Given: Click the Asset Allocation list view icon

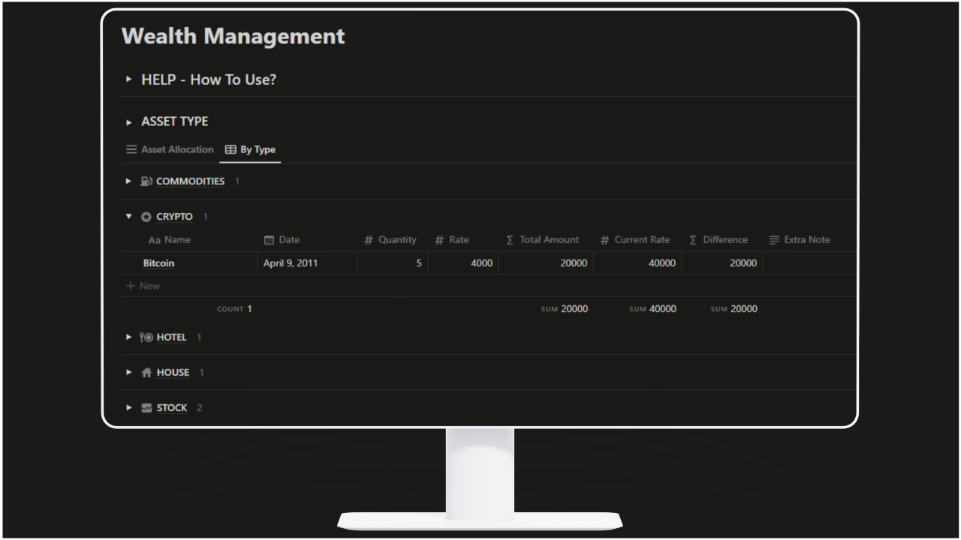Looking at the screenshot, I should pos(131,150).
